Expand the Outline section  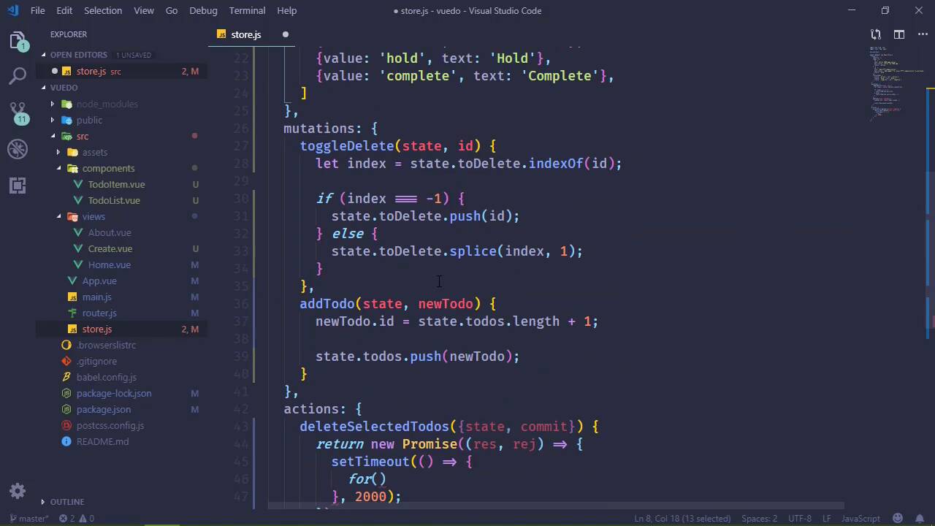(44, 502)
